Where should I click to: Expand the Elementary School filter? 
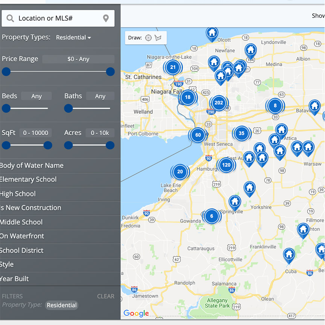(60, 180)
